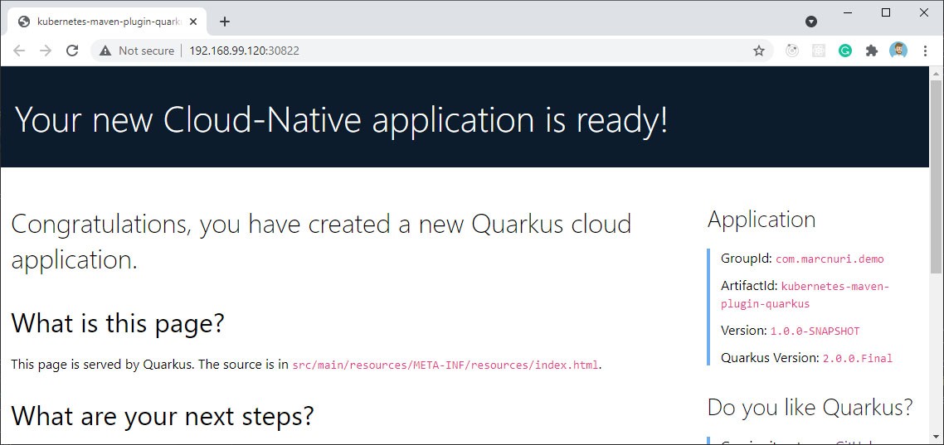Maximize the Chrome window
The width and height of the screenshot is (944, 445).
[886, 12]
